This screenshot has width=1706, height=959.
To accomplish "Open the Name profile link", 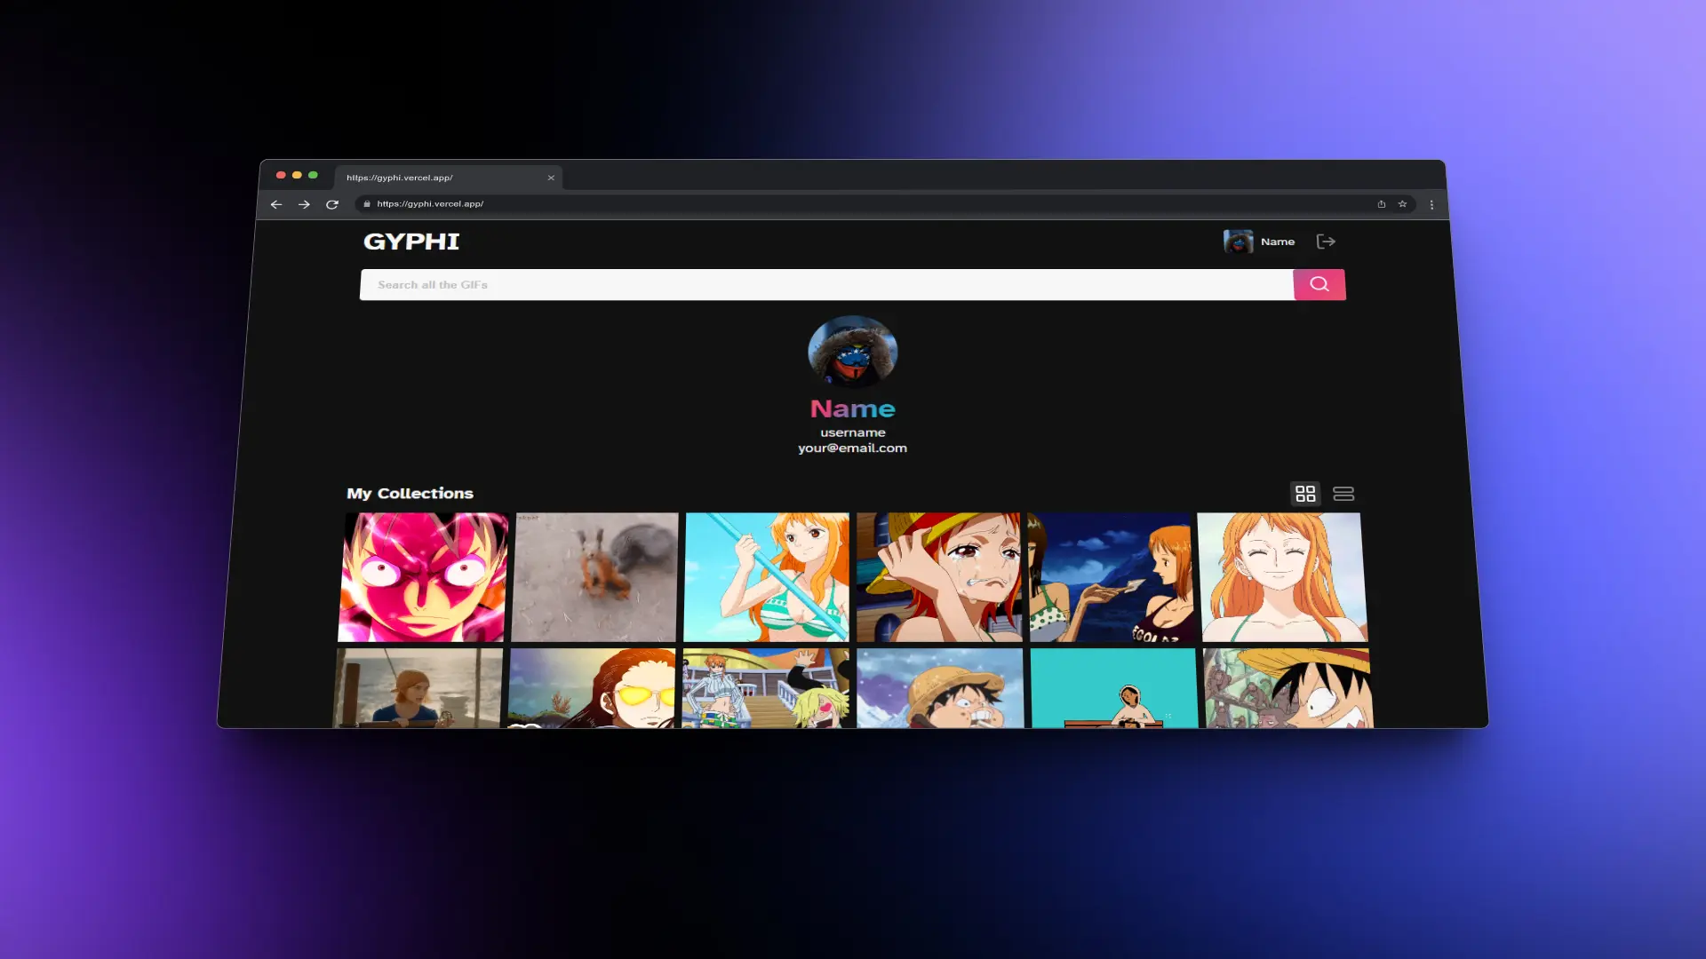I will (852, 408).
